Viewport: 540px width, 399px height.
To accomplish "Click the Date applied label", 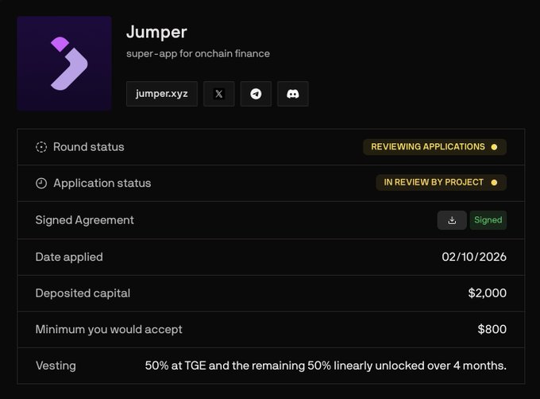I will click(69, 257).
